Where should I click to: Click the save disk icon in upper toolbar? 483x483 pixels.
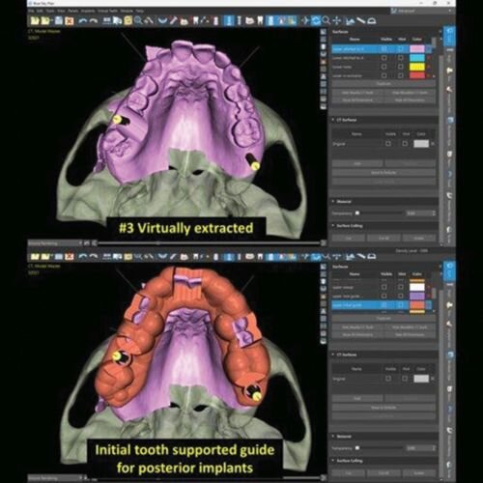(59, 21)
